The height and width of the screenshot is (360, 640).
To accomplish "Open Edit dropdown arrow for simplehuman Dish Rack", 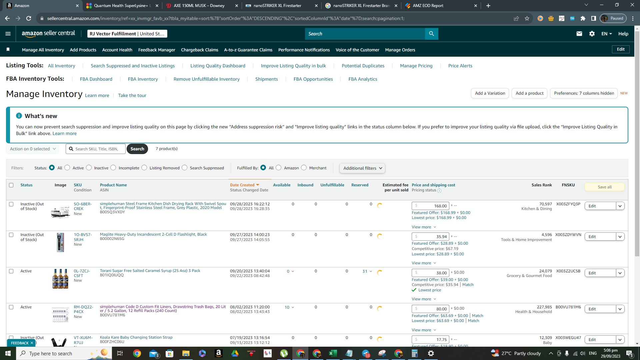I will click(x=620, y=206).
